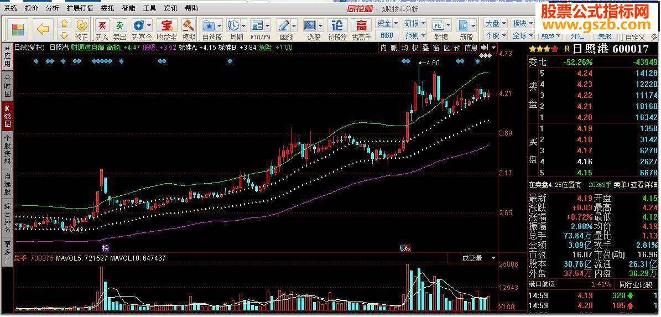Open the 买入 buy icon
This screenshot has width=661, height=317.
tap(102, 25)
